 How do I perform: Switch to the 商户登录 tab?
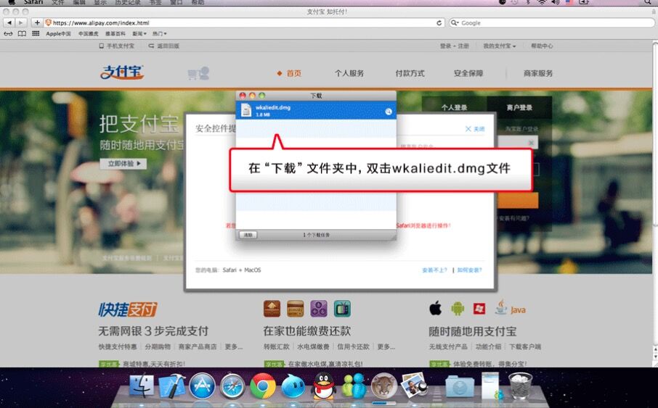tap(519, 108)
